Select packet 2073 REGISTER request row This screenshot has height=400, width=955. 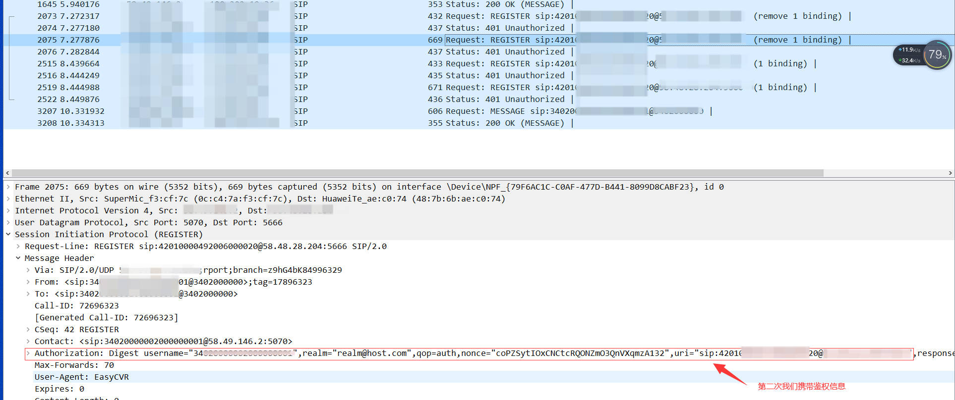pos(478,16)
